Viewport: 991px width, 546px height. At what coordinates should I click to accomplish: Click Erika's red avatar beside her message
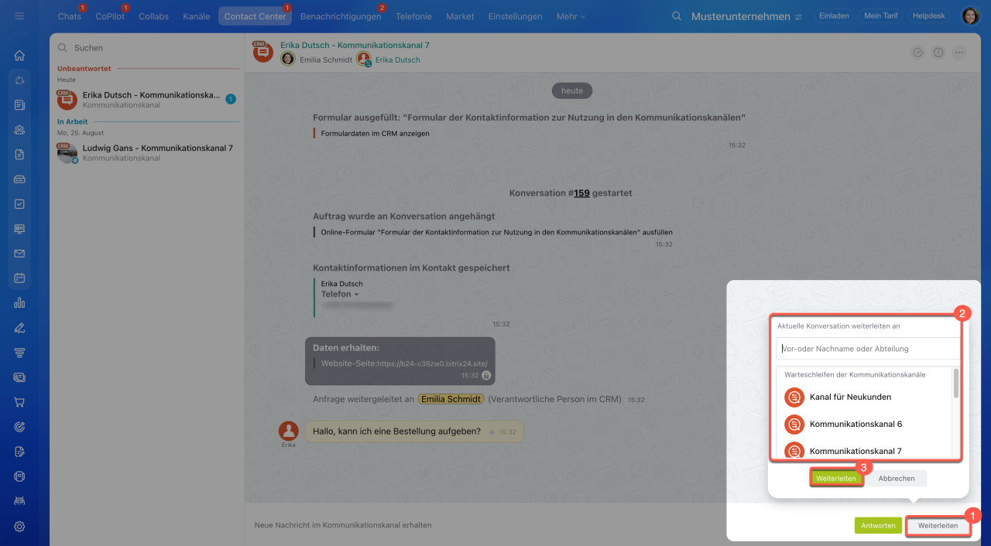289,431
